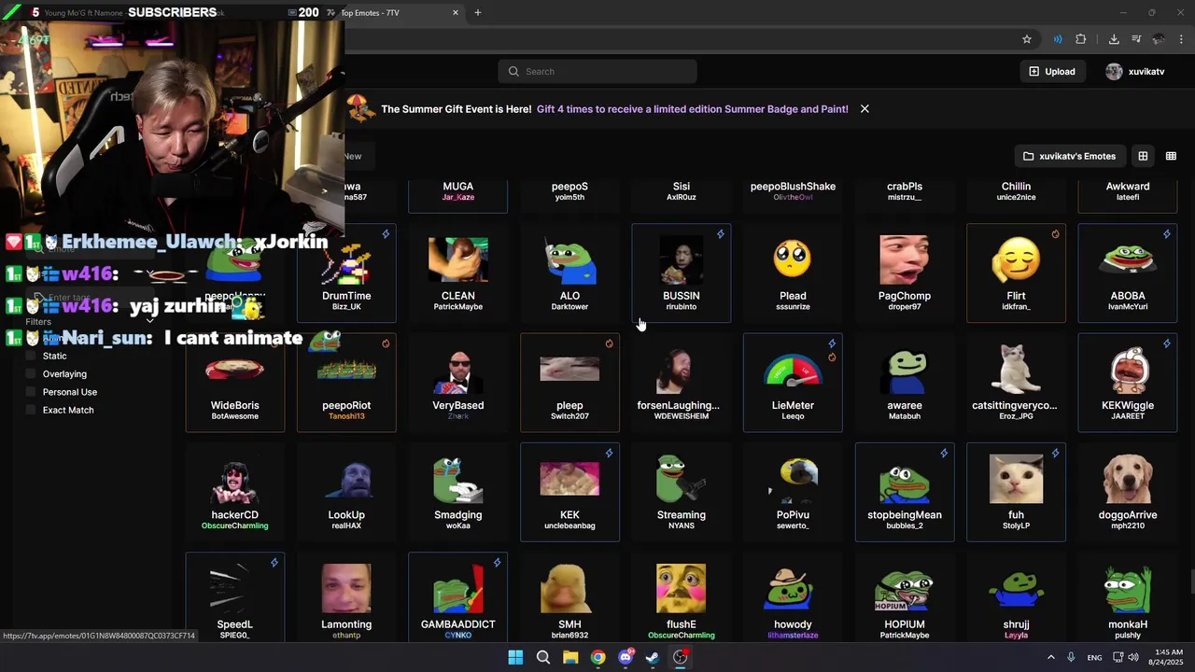Screen dimensions: 1195x672
Task: Open the KEKWiggle emote card
Action: coord(1128,383)
